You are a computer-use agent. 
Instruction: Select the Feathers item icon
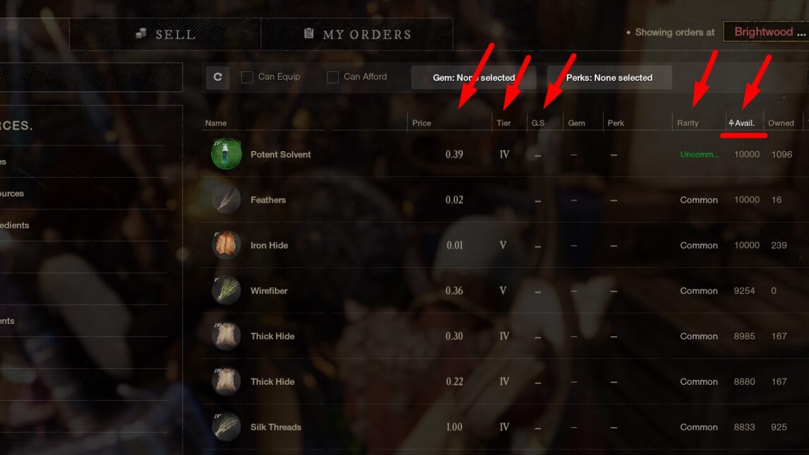[226, 200]
